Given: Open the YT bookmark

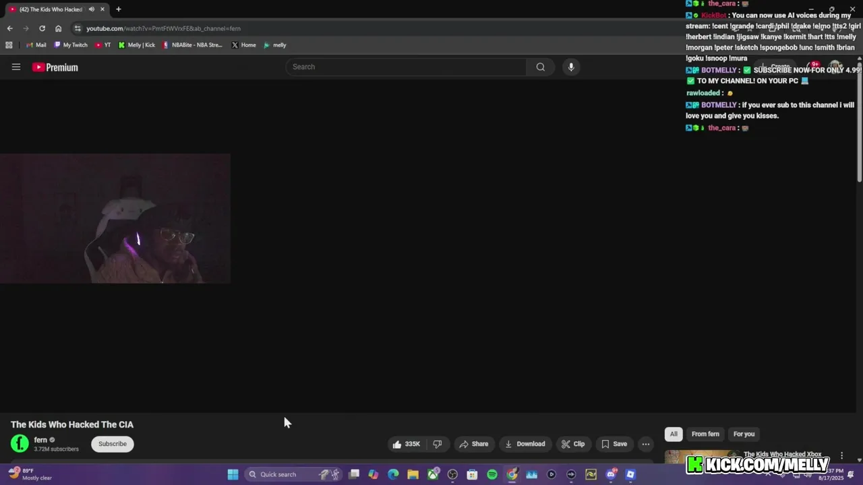Looking at the screenshot, I should click(103, 45).
